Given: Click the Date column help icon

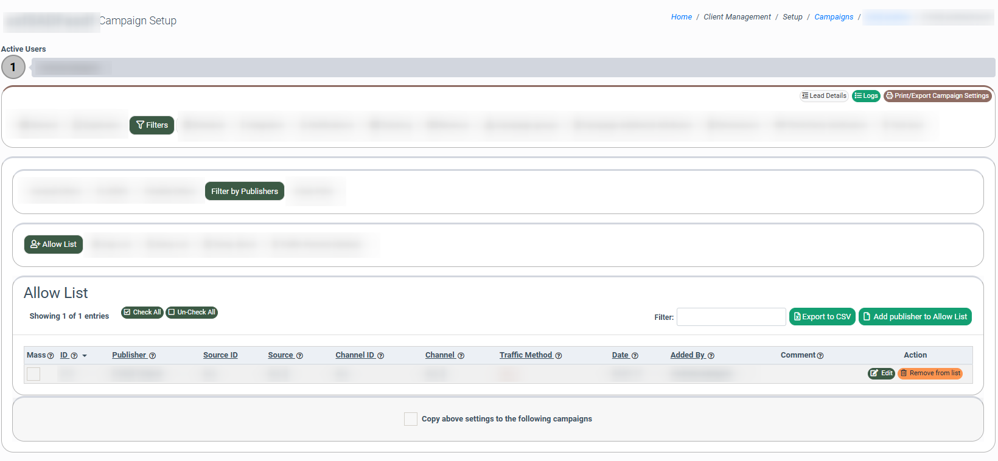Looking at the screenshot, I should point(635,356).
